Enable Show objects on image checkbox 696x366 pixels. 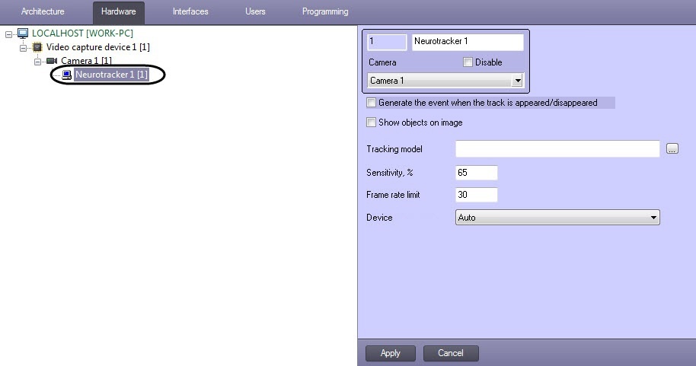(x=372, y=123)
